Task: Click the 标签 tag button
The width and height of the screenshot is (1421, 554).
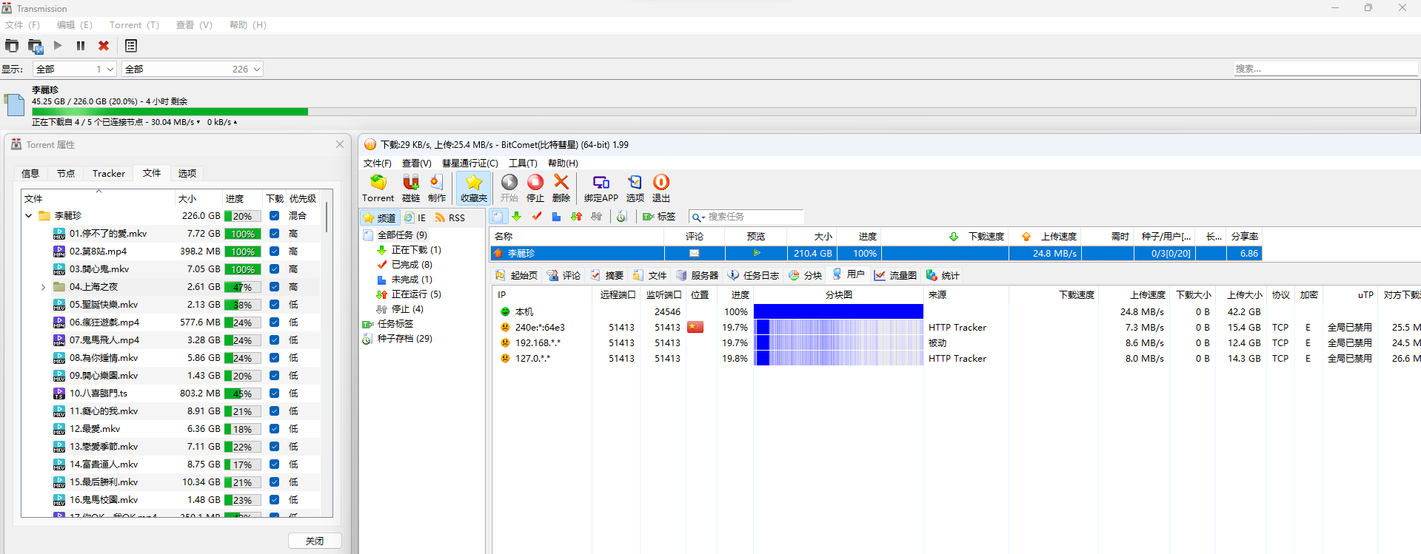Action: pyautogui.click(x=659, y=217)
